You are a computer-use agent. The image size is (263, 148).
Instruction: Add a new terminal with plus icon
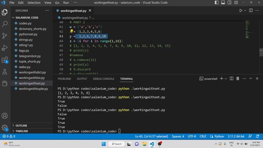(x=221, y=79)
